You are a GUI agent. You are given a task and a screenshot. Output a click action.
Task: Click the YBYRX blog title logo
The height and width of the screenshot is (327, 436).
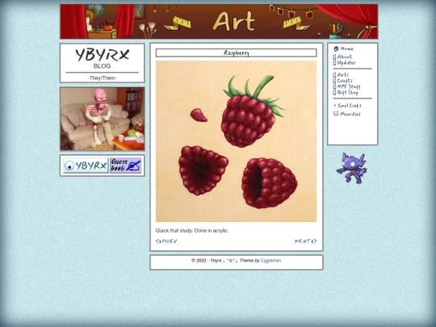(103, 55)
